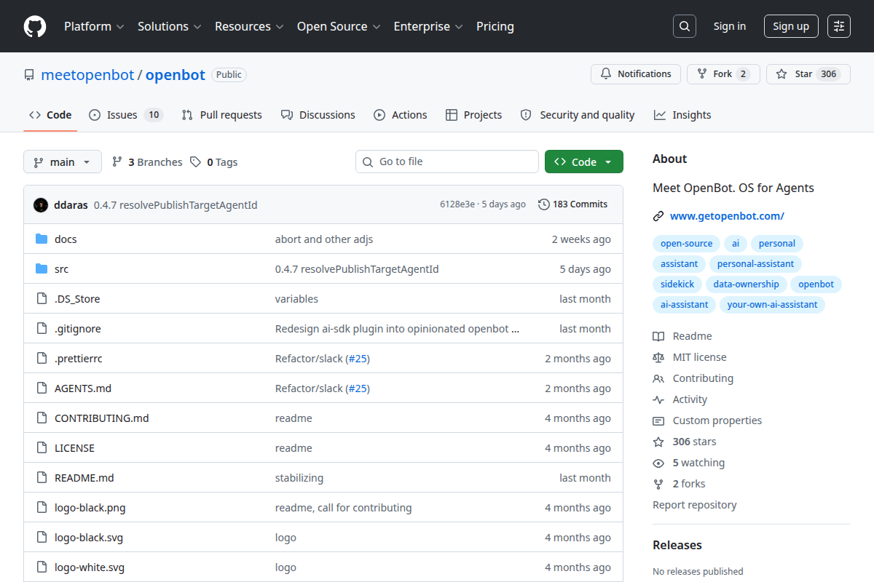Switch to the Issues tab
The height and width of the screenshot is (582, 874).
point(126,115)
